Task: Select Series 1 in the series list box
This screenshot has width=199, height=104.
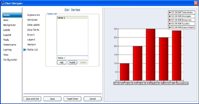Action: pos(72,18)
